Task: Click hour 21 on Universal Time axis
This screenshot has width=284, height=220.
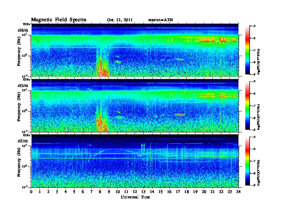Action: (212, 192)
